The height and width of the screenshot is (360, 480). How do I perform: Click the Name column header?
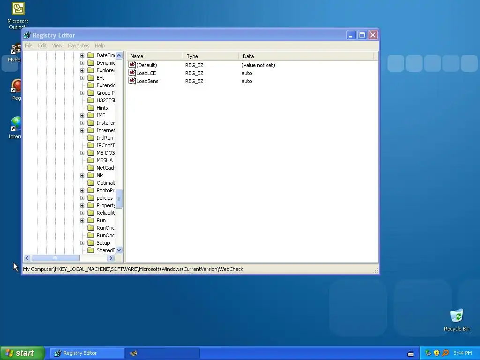[x=154, y=56]
